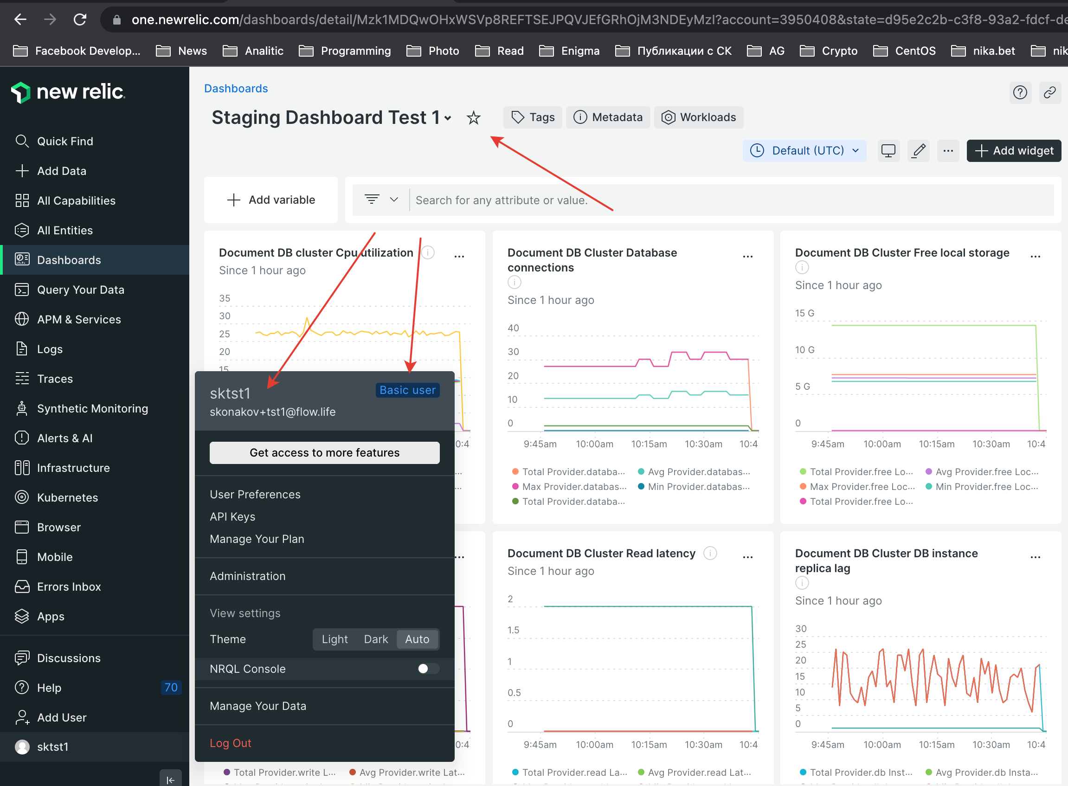This screenshot has width=1068, height=786.
Task: Open Database connections widget ellipsis menu
Action: (x=747, y=256)
